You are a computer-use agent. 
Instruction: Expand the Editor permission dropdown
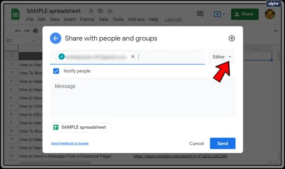click(222, 57)
